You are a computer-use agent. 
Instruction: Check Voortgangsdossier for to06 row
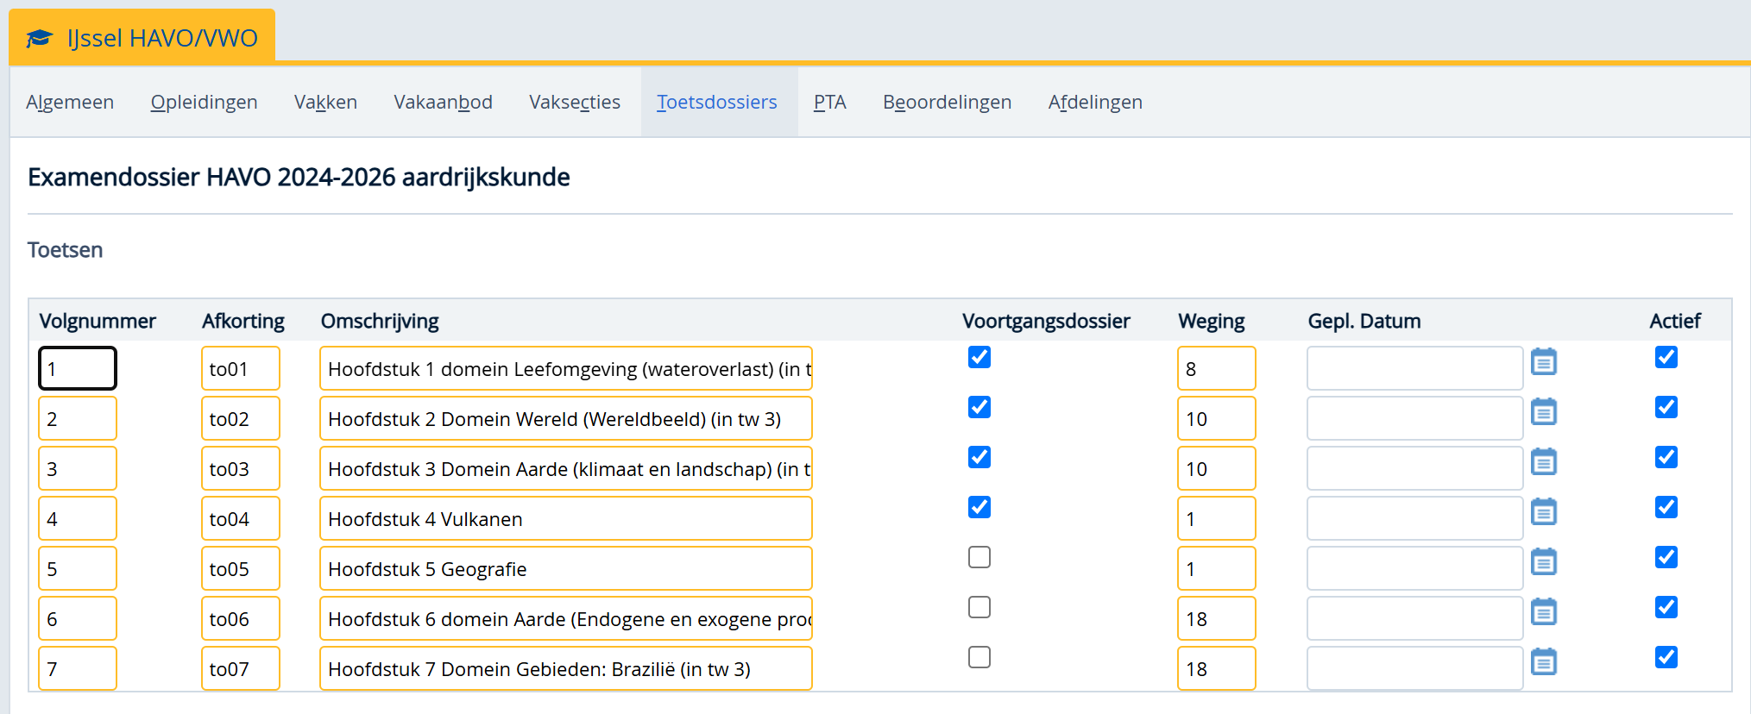coord(979,607)
